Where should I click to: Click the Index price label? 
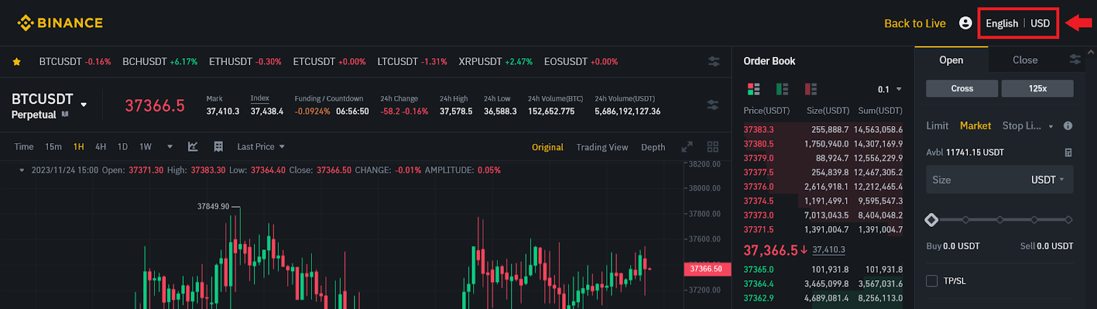pos(260,99)
